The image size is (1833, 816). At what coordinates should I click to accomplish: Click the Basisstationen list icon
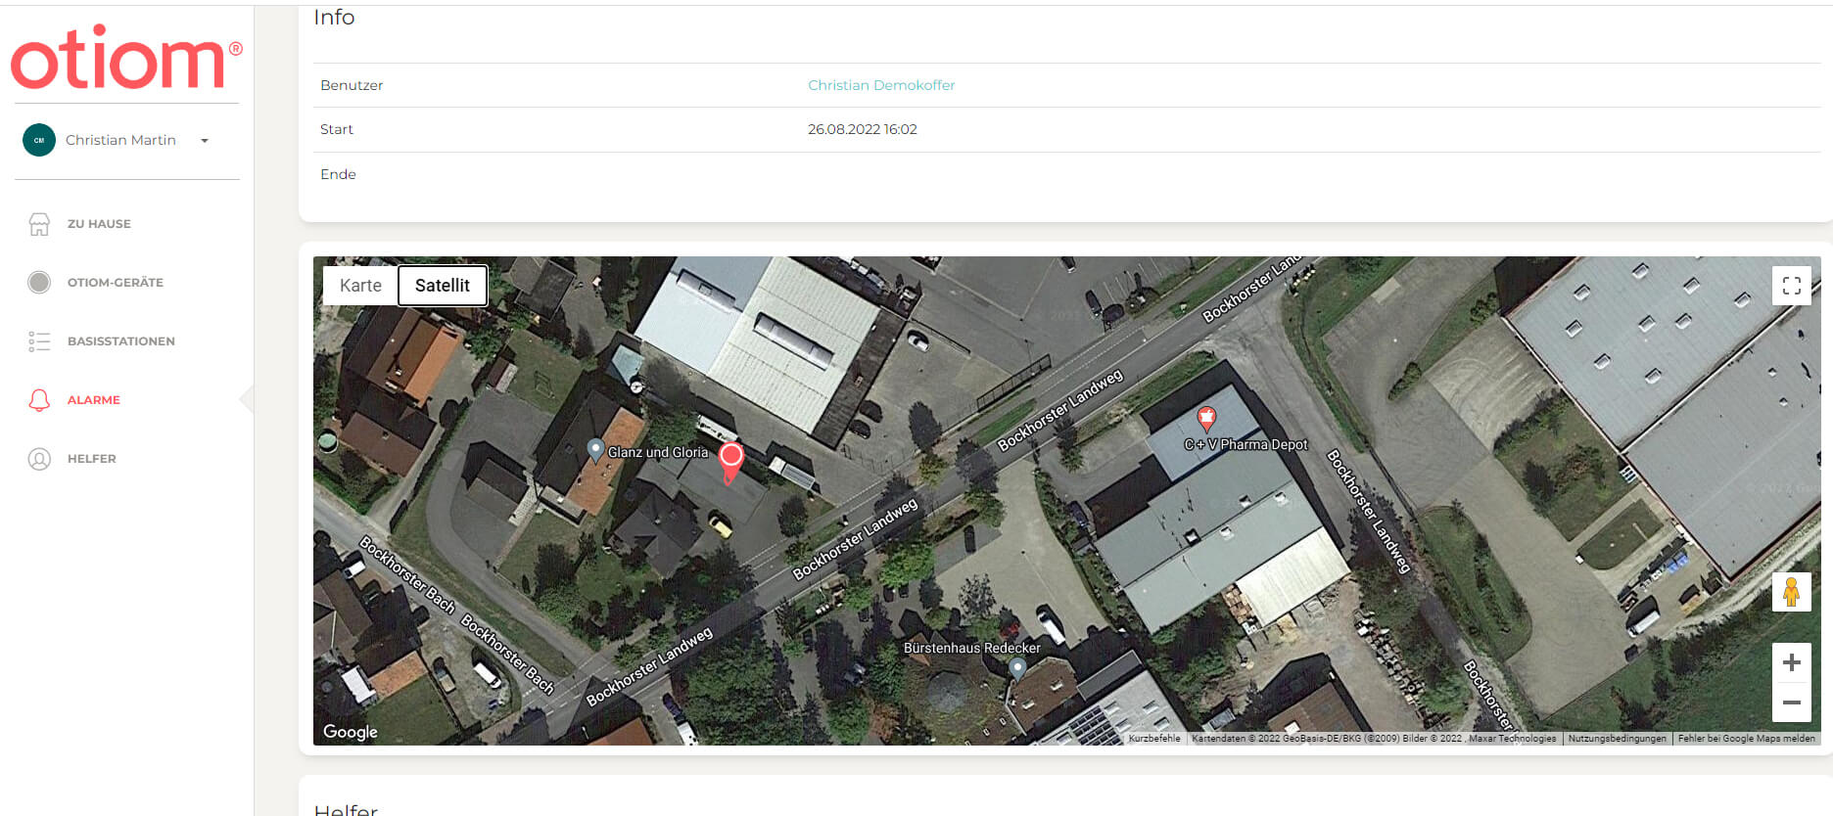pos(39,341)
